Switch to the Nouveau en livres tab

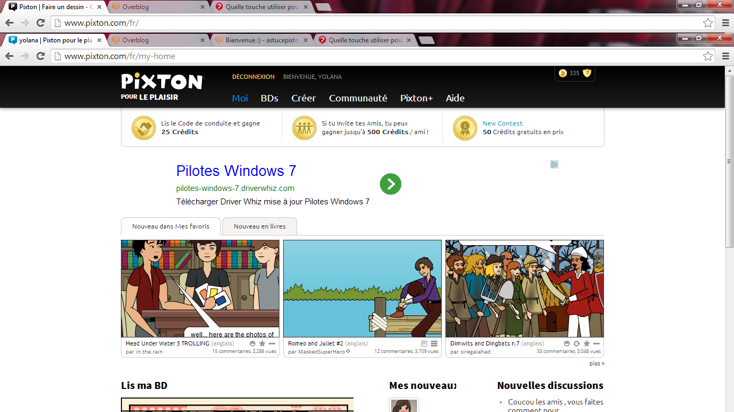point(260,226)
